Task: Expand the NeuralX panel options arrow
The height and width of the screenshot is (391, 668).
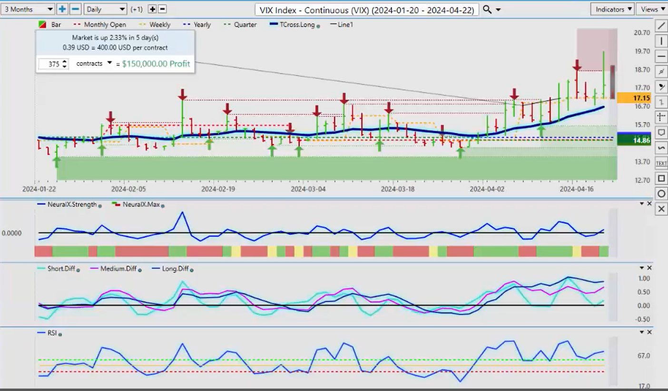Action: pyautogui.click(x=641, y=204)
